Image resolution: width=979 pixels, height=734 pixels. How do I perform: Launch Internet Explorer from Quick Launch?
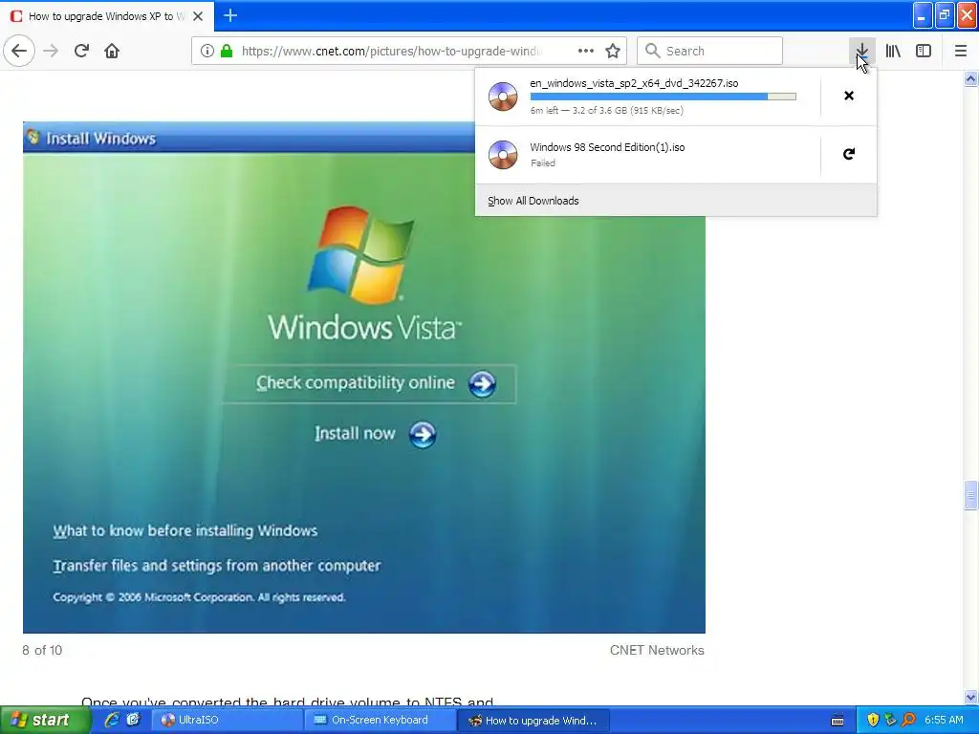click(x=112, y=720)
